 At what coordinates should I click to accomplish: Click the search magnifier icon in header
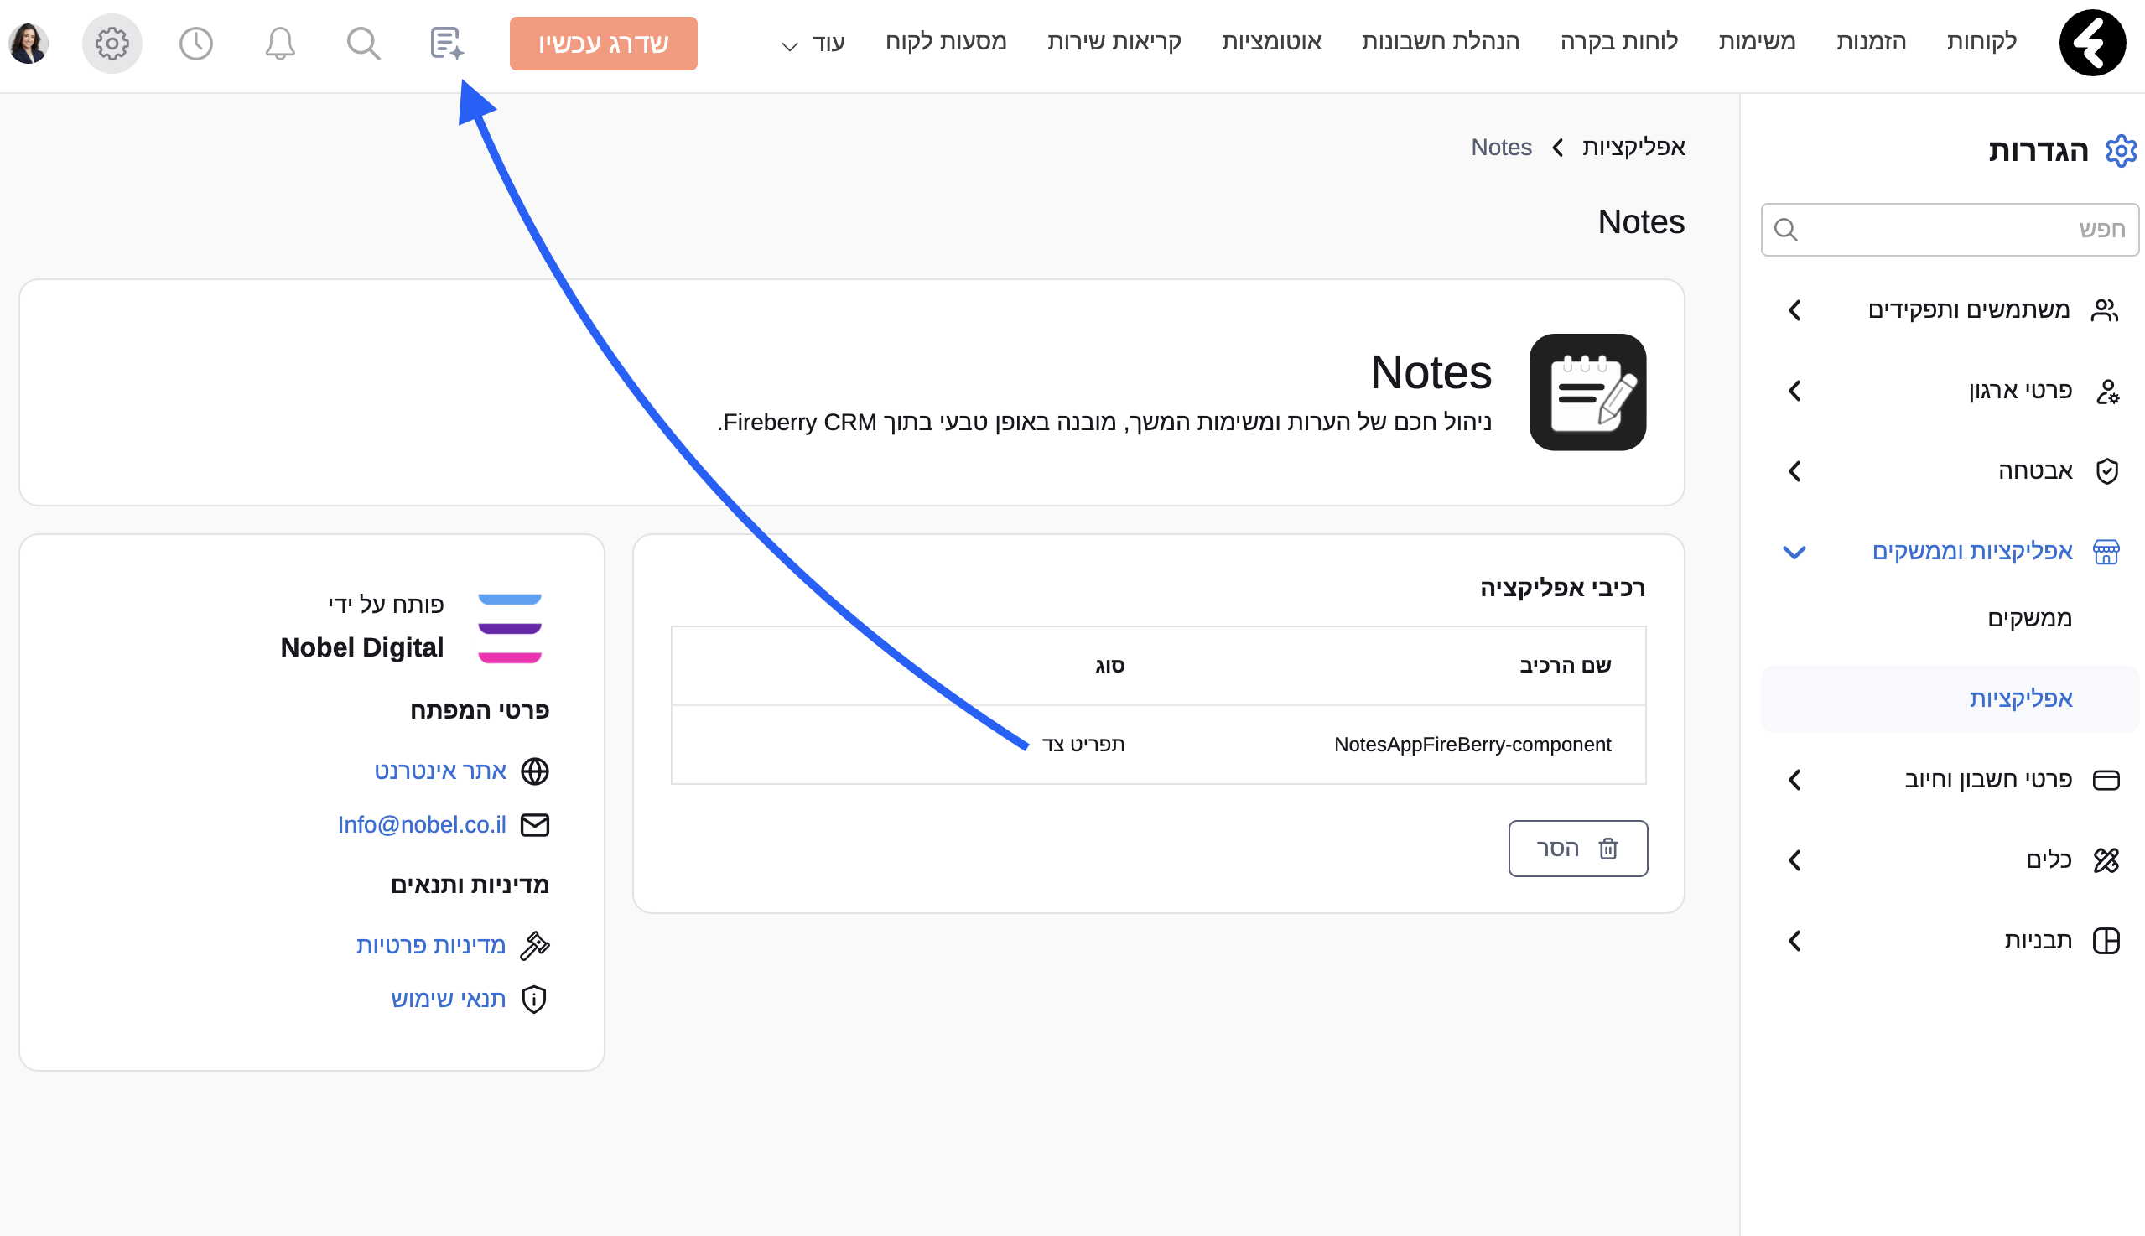click(x=363, y=43)
